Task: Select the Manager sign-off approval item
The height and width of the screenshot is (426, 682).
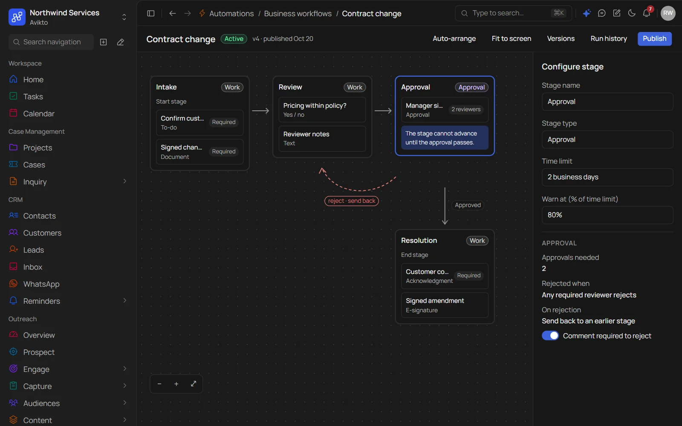Action: tap(445, 110)
